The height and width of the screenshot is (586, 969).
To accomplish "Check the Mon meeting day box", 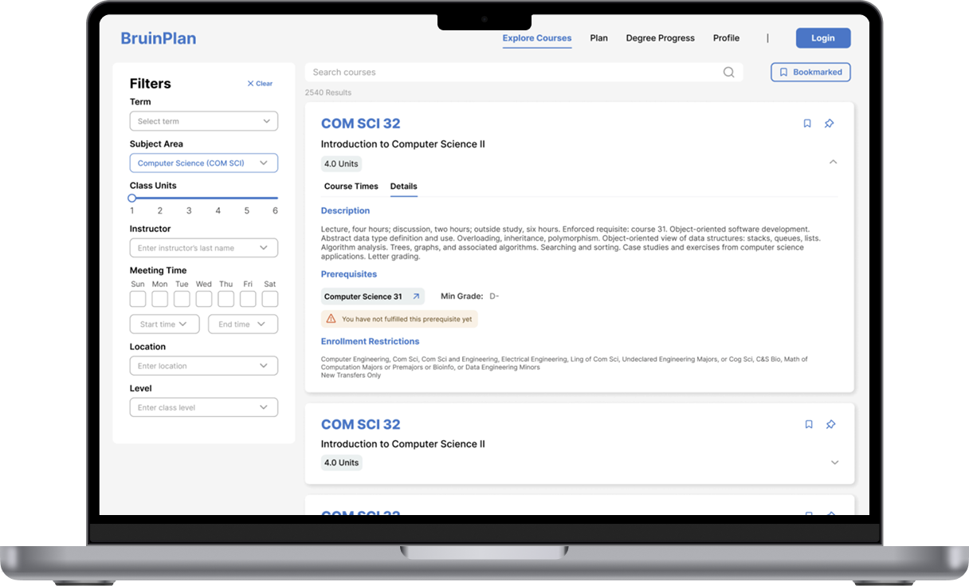I will [160, 299].
